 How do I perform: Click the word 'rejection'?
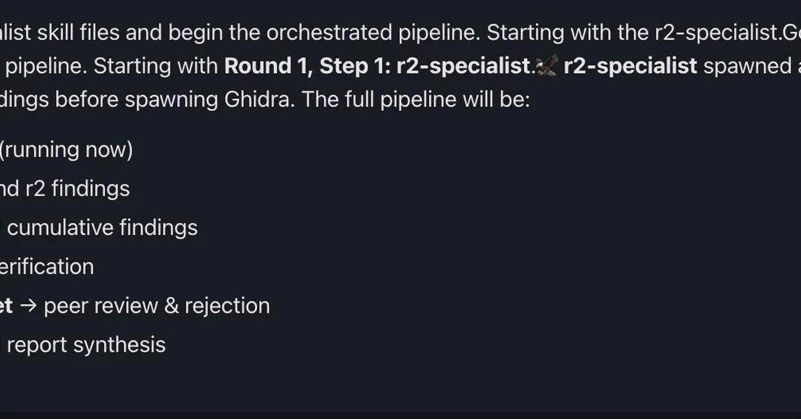point(227,306)
